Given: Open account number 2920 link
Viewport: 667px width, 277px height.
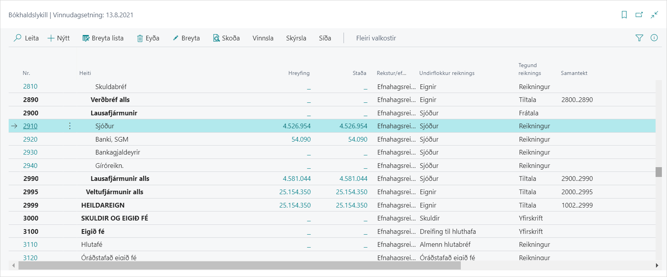Looking at the screenshot, I should pyautogui.click(x=30, y=139).
